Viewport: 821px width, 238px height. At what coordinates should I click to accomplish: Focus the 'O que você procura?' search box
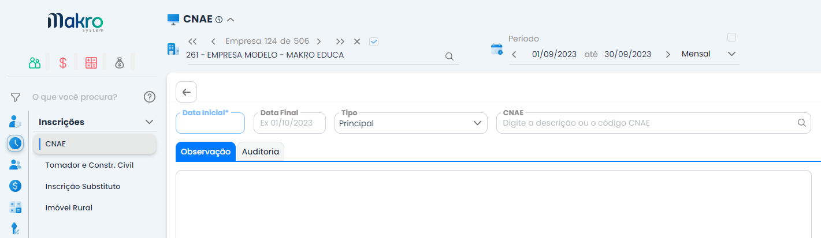pos(75,97)
